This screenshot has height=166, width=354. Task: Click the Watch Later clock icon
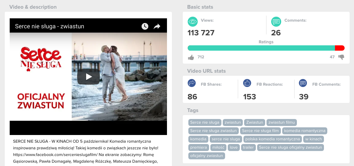click(145, 26)
